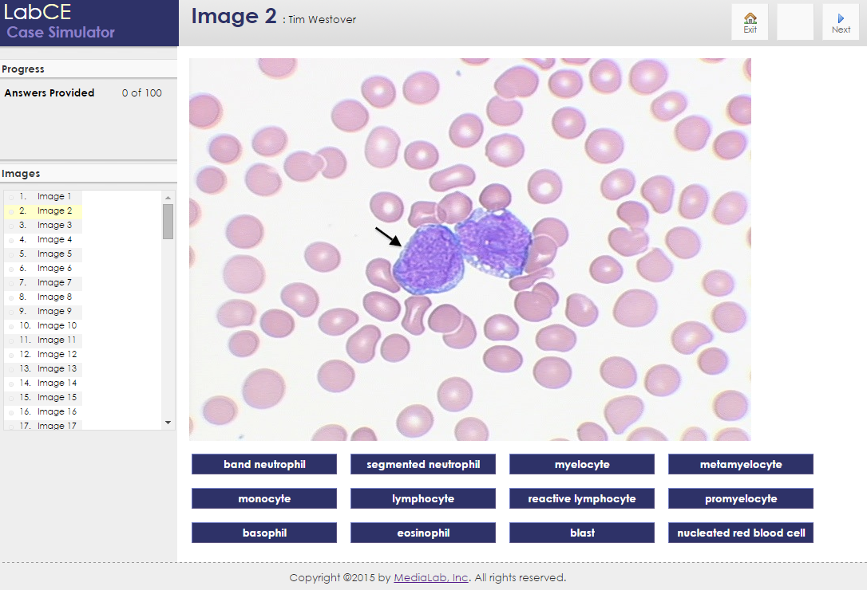Screen dimensions: 867x590
Task: Select Image 16 list row
Action: coord(43,411)
